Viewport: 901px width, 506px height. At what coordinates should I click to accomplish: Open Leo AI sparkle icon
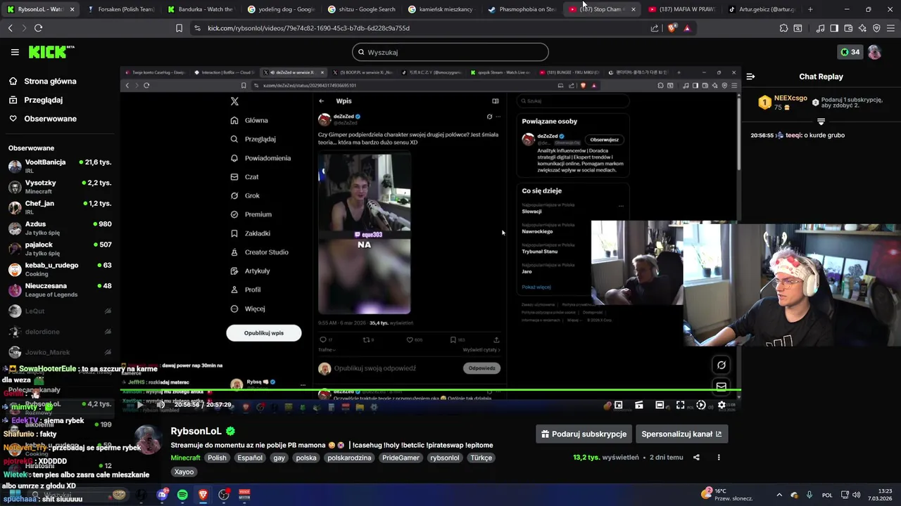(x=862, y=28)
